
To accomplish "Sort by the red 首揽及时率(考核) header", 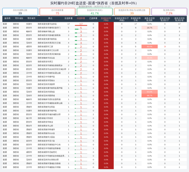I will (x=106, y=19).
